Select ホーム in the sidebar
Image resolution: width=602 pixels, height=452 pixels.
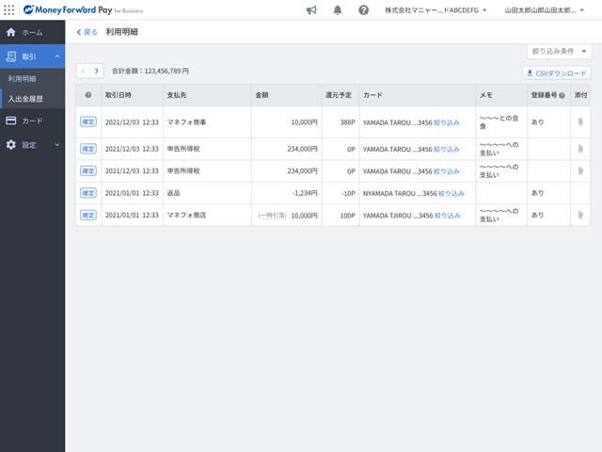point(32,32)
